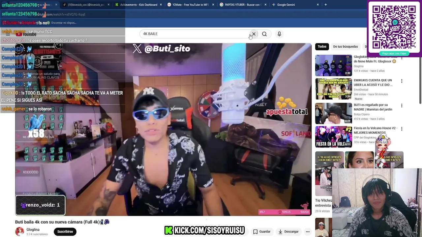Click the magnifying glass search button
The height and width of the screenshot is (237, 422).
(x=264, y=34)
